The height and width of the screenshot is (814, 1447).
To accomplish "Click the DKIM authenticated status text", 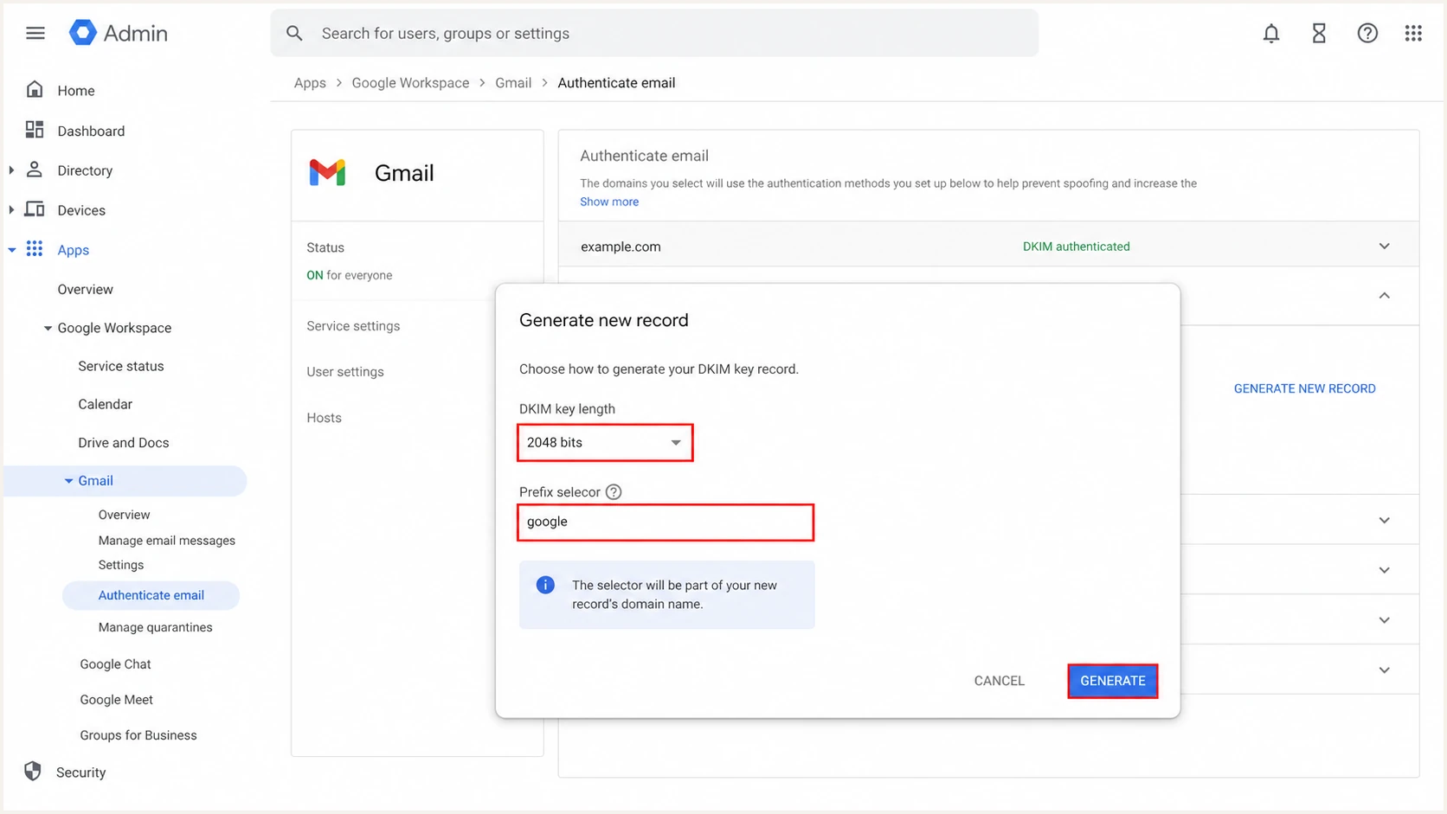I will 1076,247.
